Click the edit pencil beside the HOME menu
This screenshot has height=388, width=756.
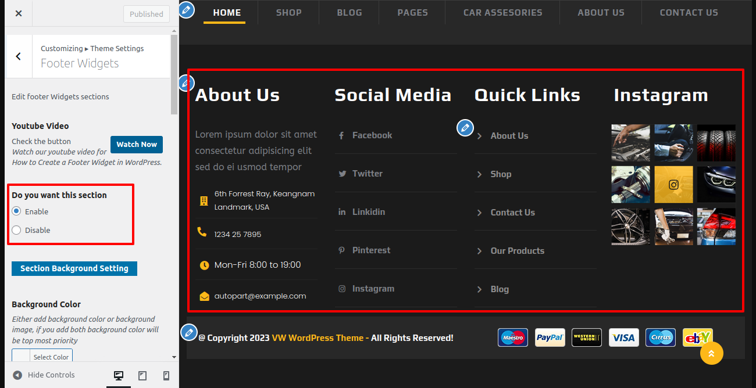click(186, 10)
